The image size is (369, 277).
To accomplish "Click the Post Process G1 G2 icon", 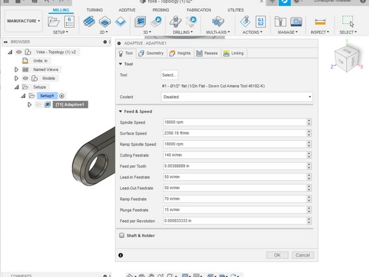I will pos(261,22).
